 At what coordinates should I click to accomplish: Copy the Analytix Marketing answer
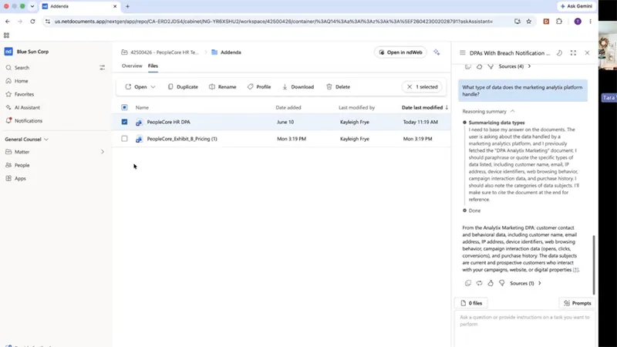point(468,283)
